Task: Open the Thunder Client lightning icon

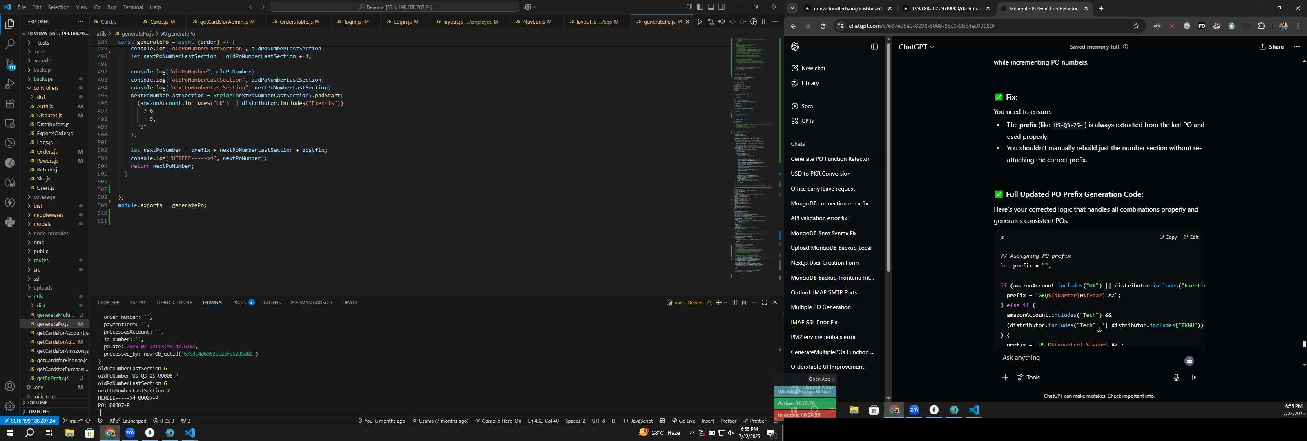Action: (10, 203)
